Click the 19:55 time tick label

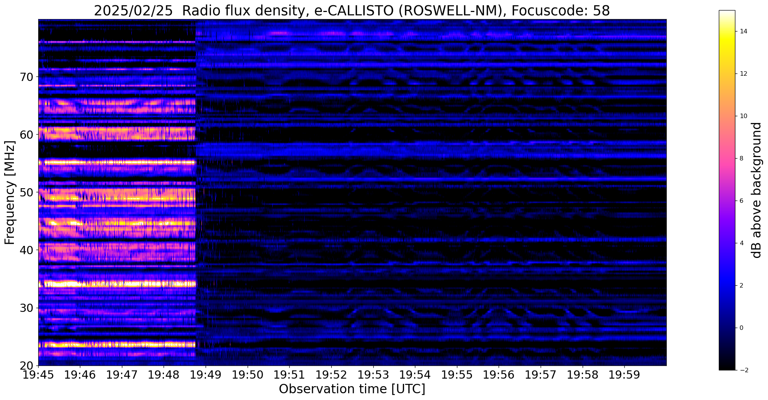pos(457,375)
